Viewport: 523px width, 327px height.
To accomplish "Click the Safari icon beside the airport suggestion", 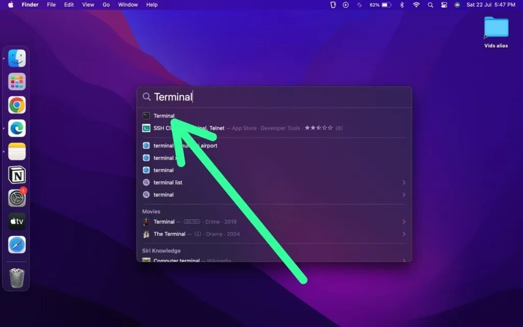I will pos(146,146).
